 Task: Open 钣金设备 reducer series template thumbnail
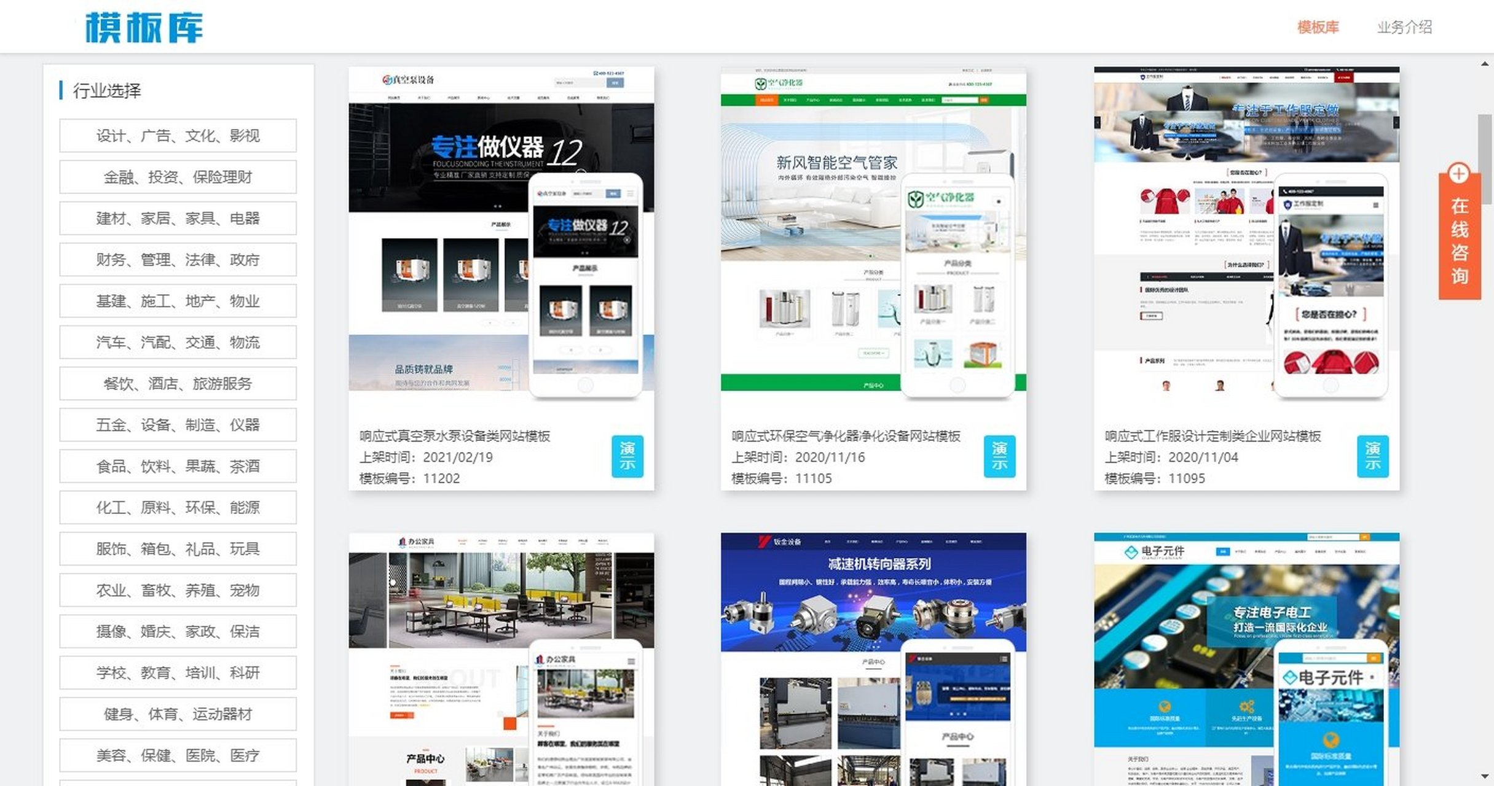(x=873, y=659)
